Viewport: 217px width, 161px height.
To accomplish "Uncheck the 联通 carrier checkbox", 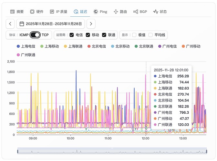I will (x=104, y=35).
